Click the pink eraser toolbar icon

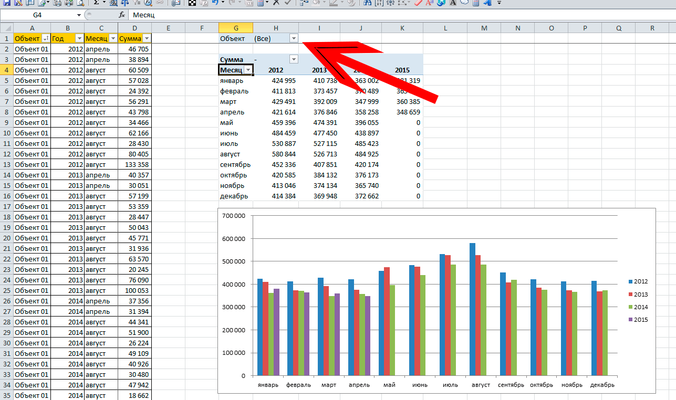[x=418, y=3]
